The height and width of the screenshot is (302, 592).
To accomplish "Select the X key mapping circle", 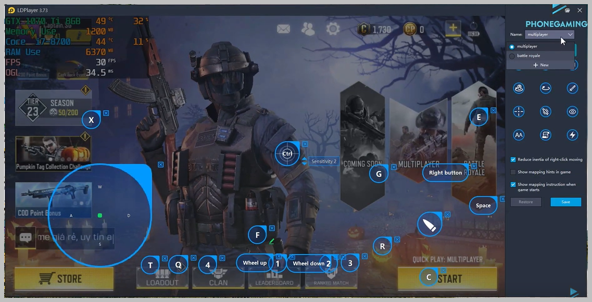I will (x=91, y=120).
